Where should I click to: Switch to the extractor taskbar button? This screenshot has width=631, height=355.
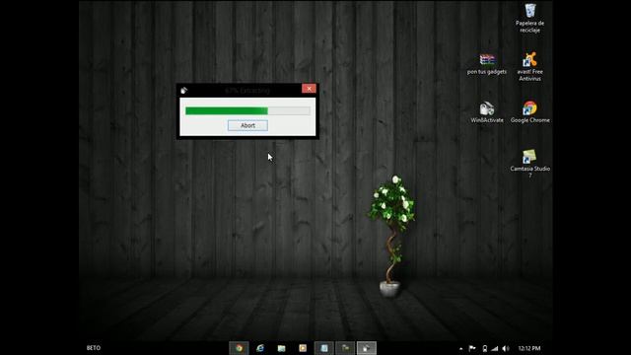click(x=367, y=348)
